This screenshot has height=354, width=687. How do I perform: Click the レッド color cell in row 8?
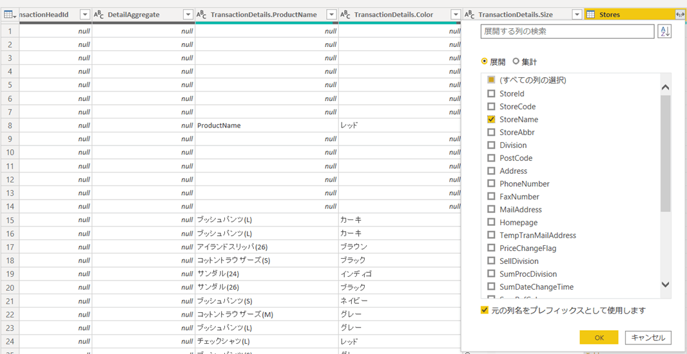pos(401,125)
